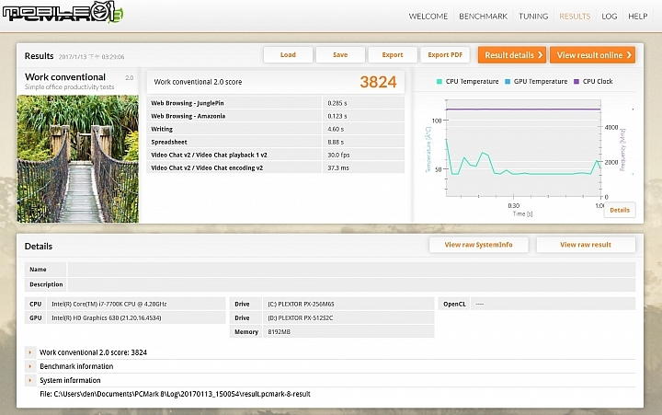Click the results timestamp 2017/1/13

click(x=91, y=57)
